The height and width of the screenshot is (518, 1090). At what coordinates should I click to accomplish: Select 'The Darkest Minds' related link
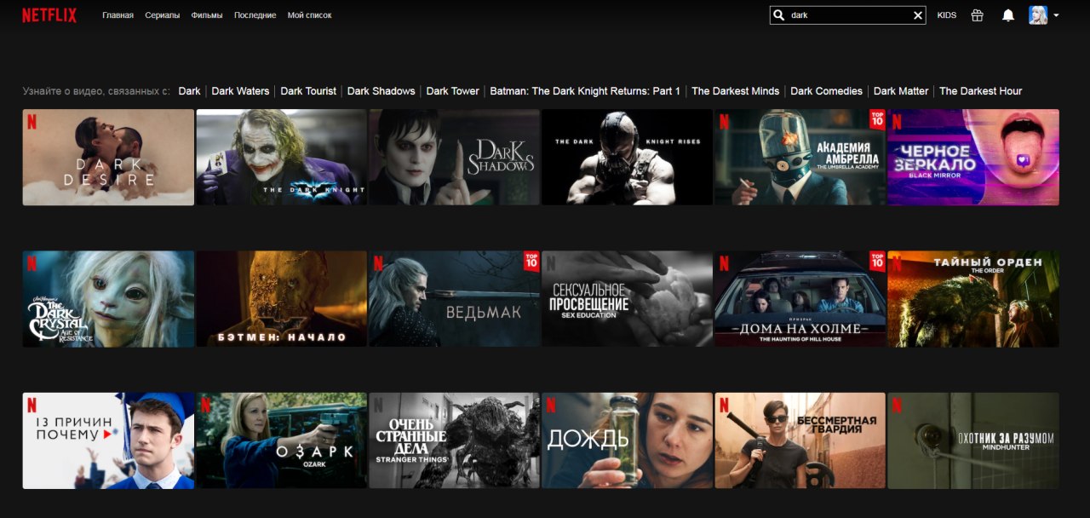[x=735, y=91]
